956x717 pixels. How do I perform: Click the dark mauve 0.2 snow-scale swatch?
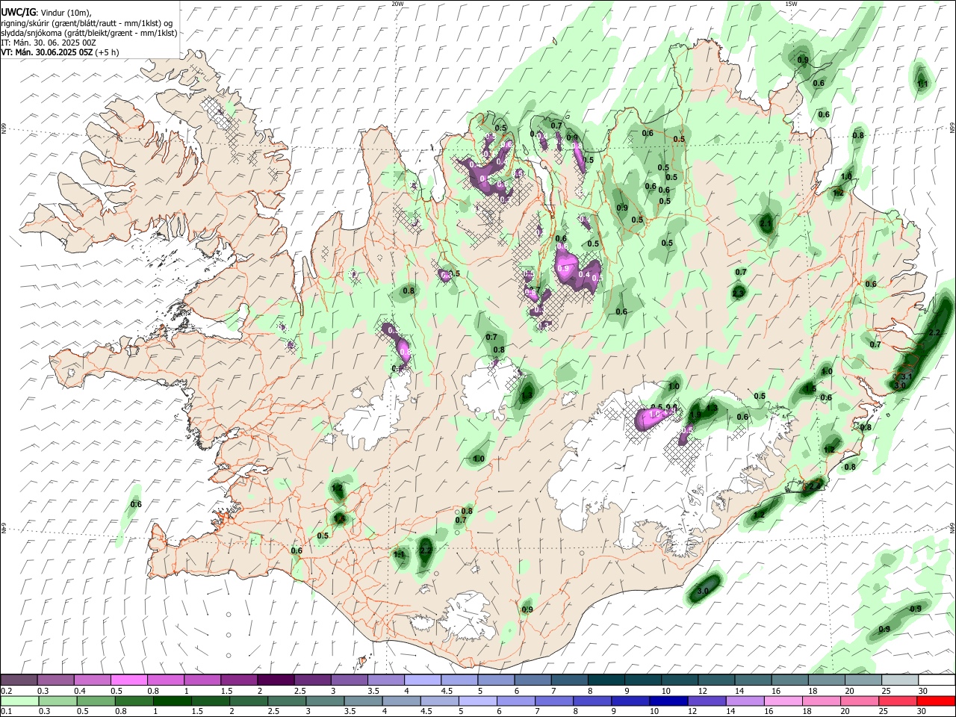pos(19,680)
